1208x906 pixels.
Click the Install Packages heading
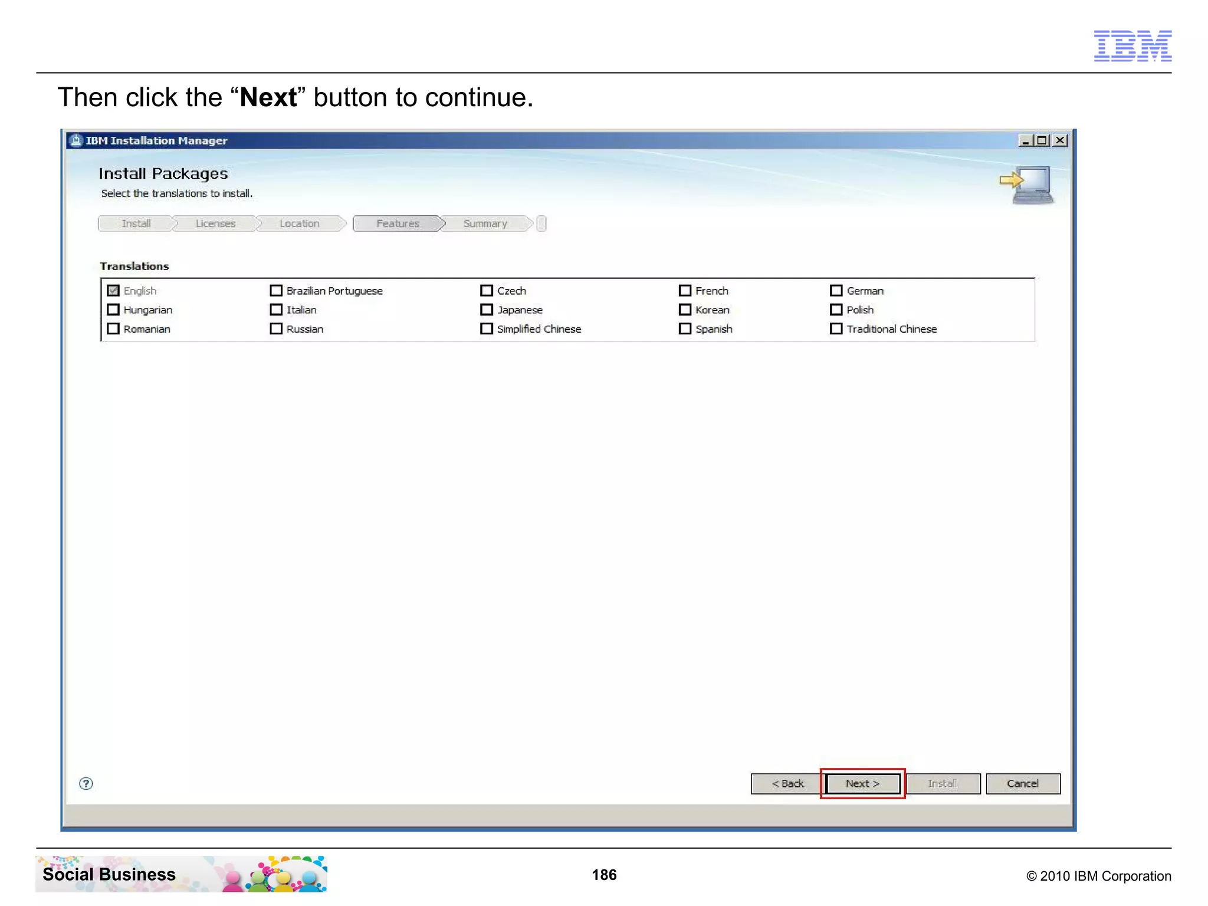163,173
